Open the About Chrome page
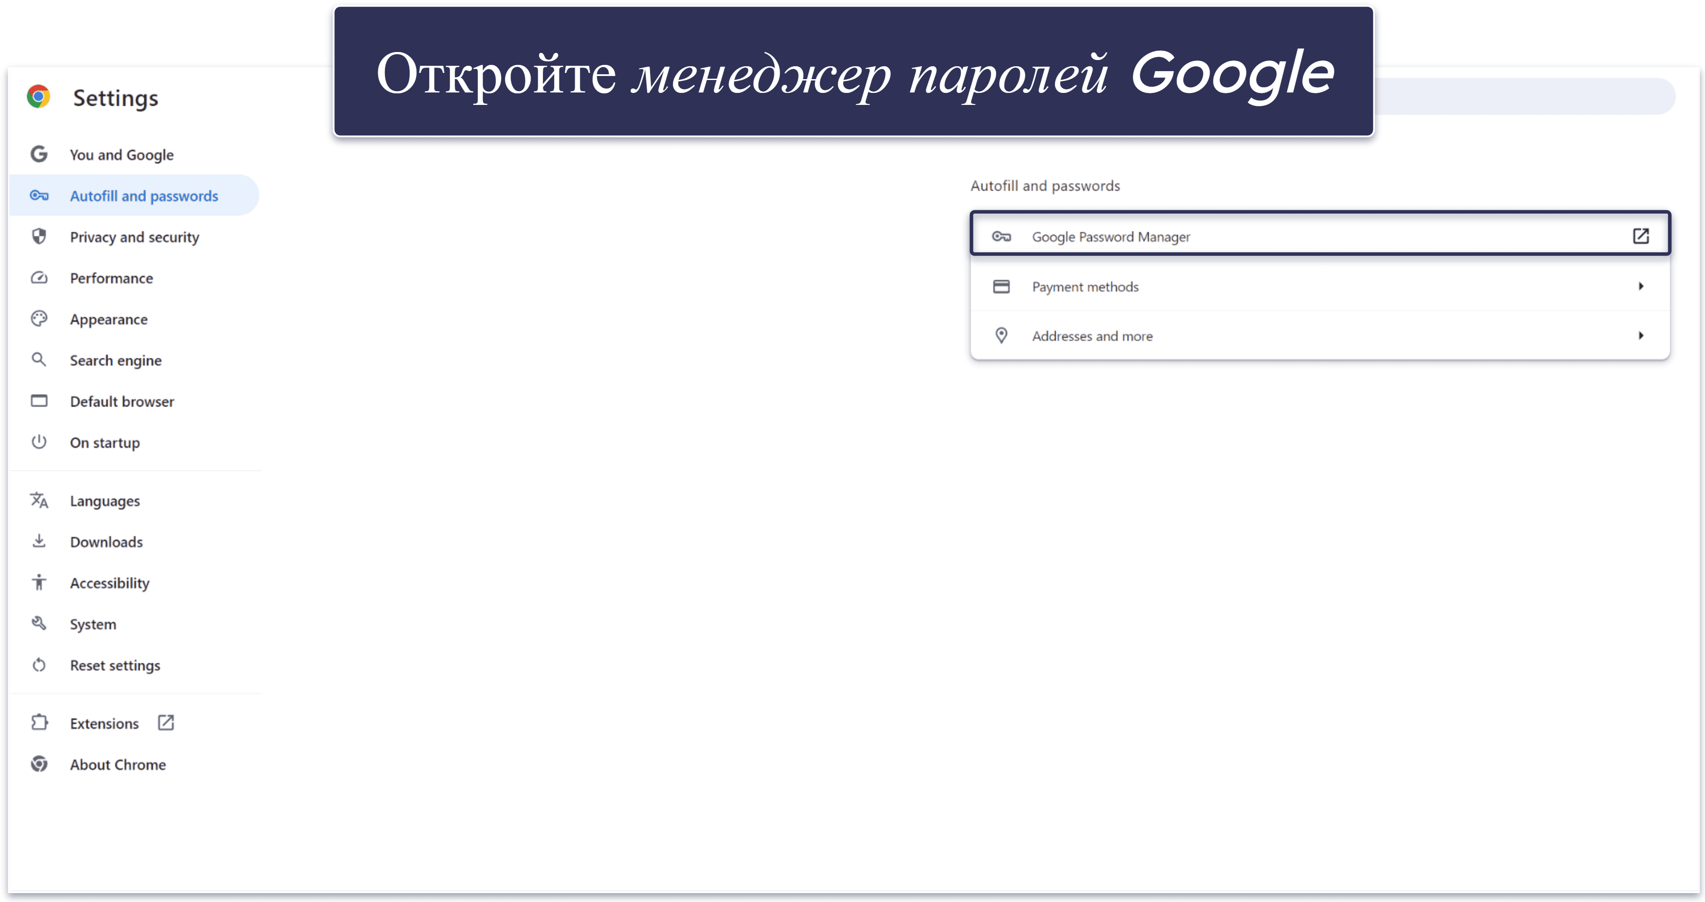 [x=134, y=764]
